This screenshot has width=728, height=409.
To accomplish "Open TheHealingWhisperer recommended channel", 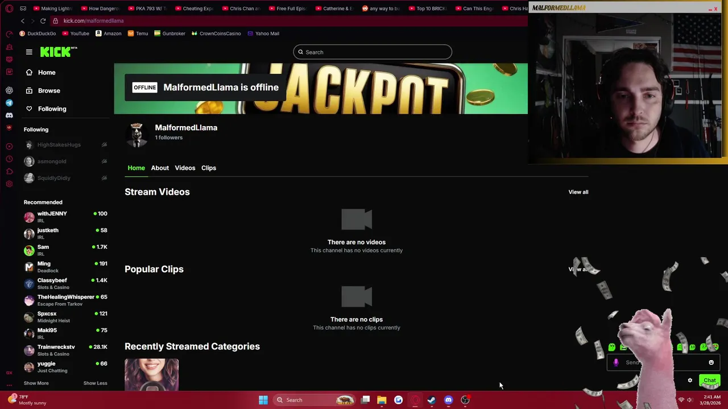I will 65,300.
